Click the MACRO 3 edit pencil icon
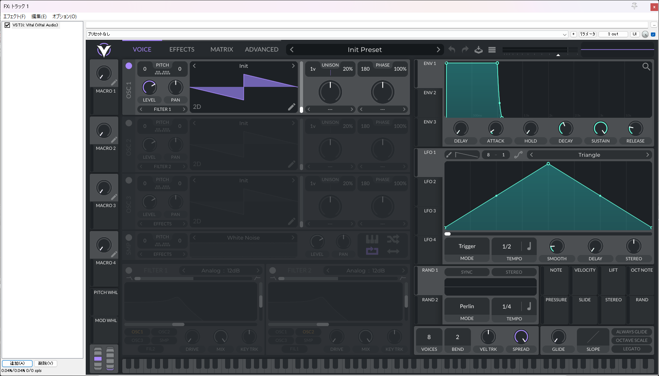659x376 pixels. [x=114, y=197]
